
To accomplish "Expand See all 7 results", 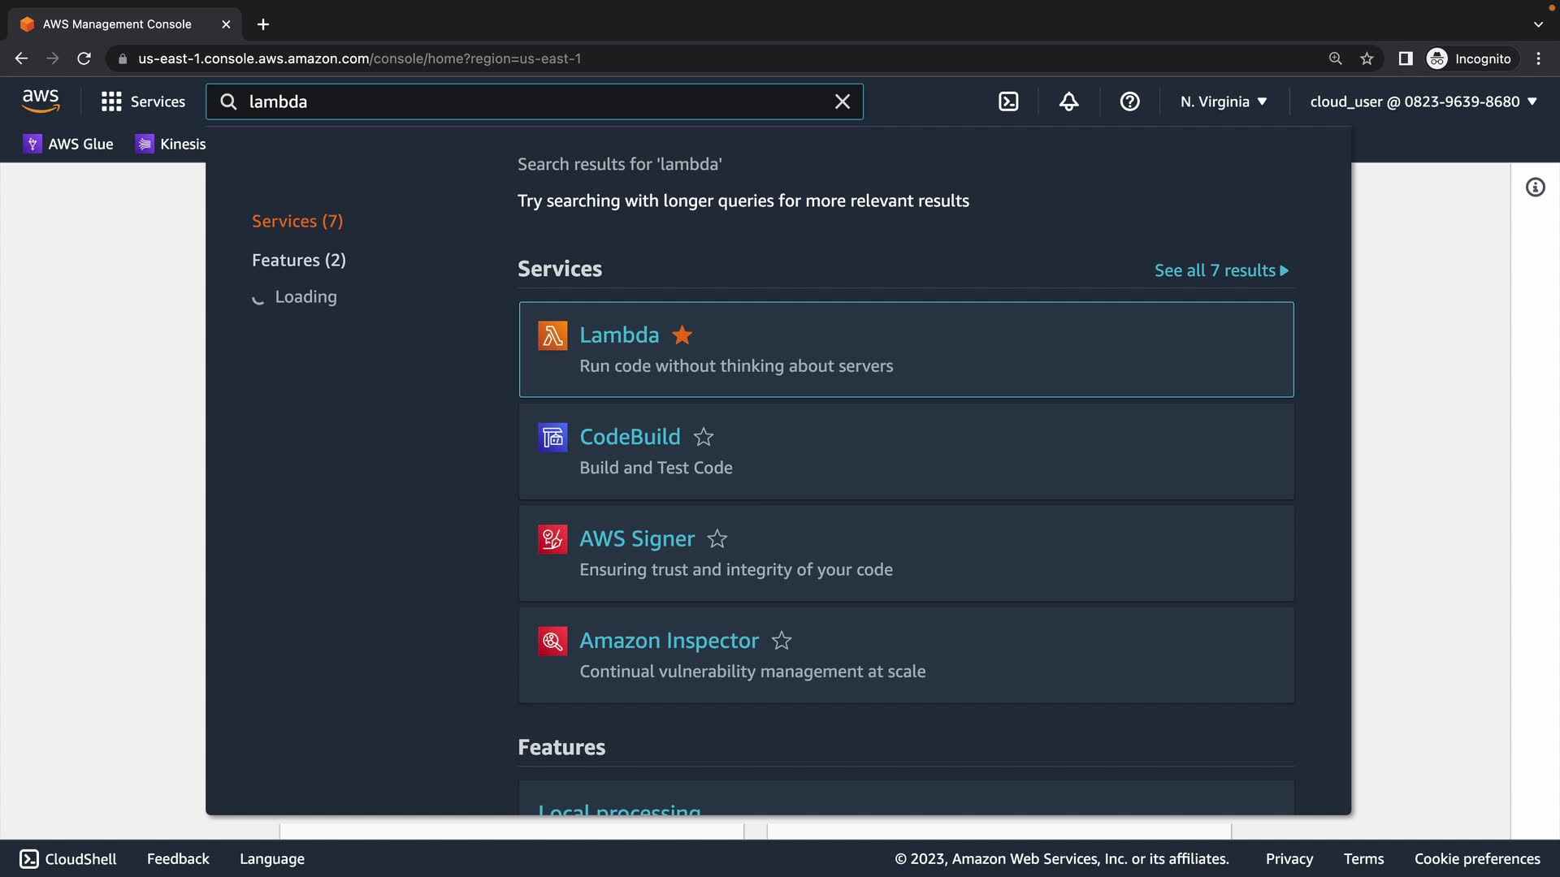I will tap(1221, 270).
